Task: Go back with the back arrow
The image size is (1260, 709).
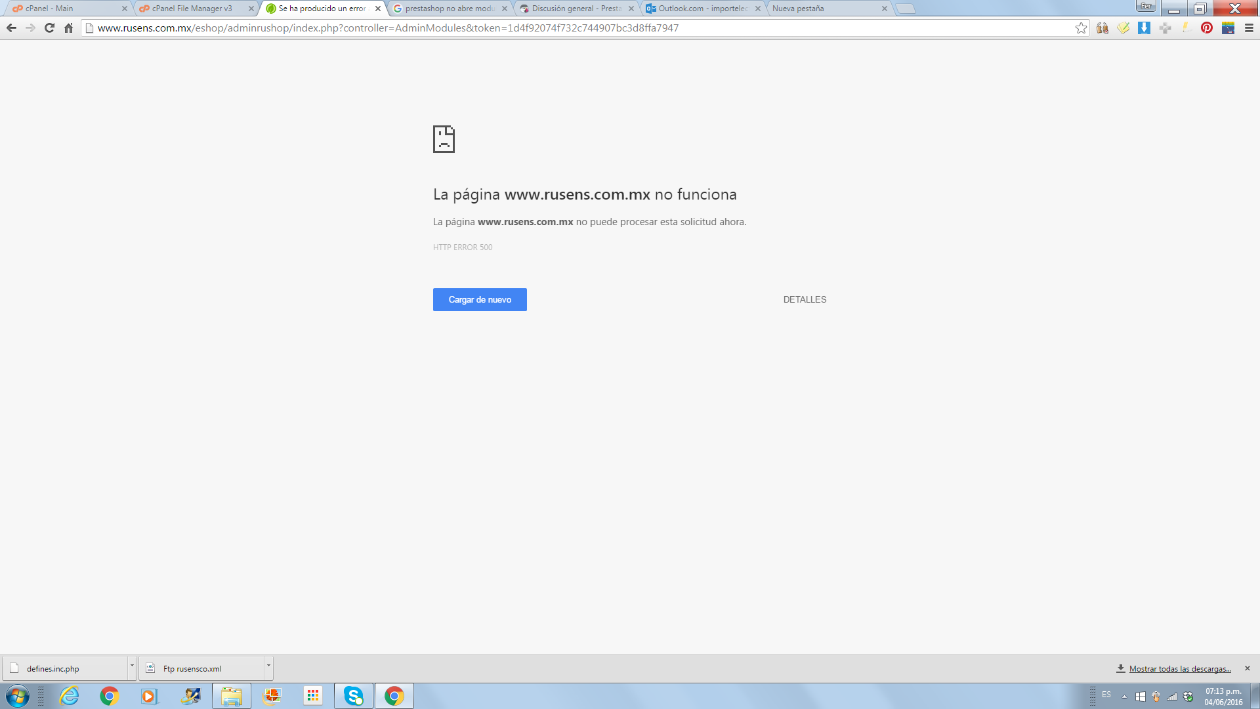Action: click(11, 28)
